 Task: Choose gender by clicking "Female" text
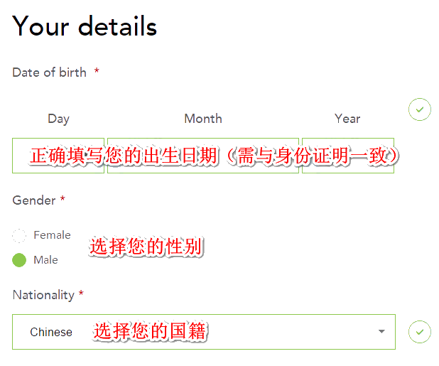click(52, 235)
